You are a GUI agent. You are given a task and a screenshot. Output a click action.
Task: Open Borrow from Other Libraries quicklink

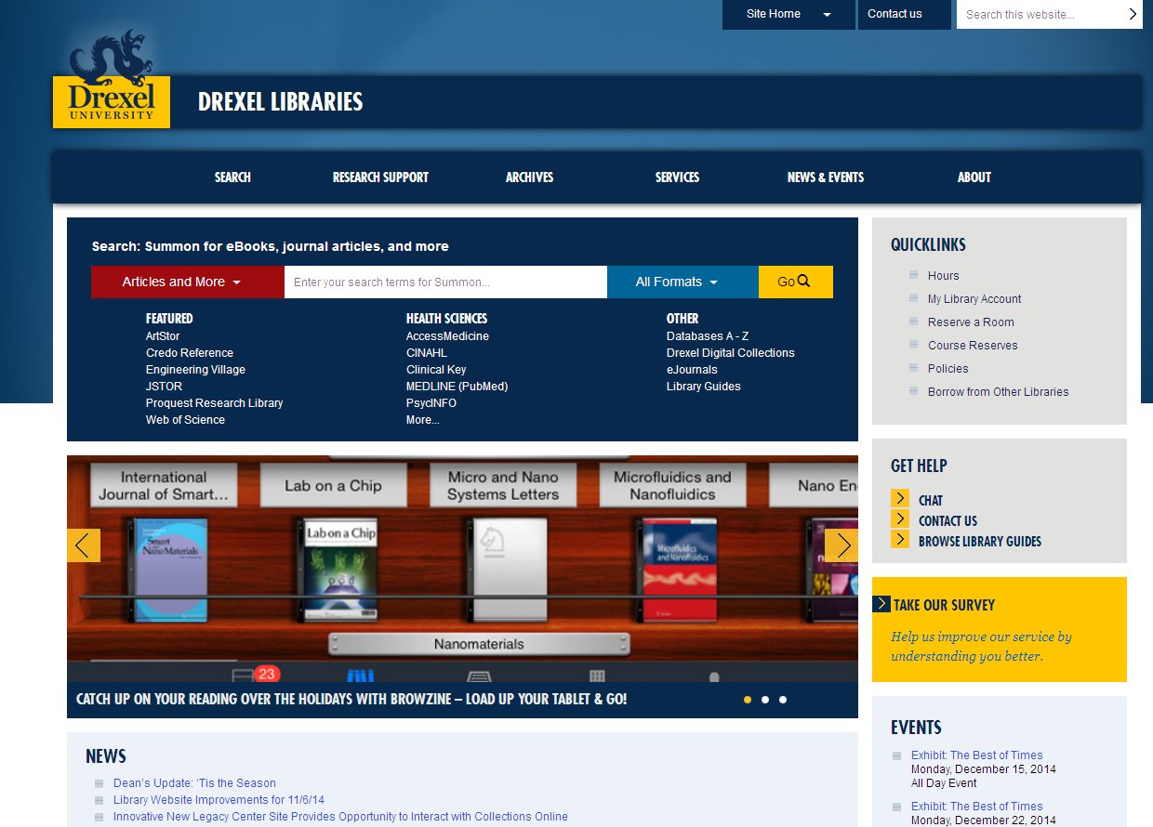[x=999, y=392]
